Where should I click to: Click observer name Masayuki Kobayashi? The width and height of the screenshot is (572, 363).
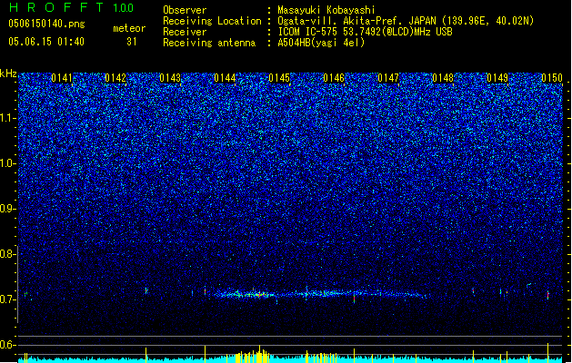[326, 10]
